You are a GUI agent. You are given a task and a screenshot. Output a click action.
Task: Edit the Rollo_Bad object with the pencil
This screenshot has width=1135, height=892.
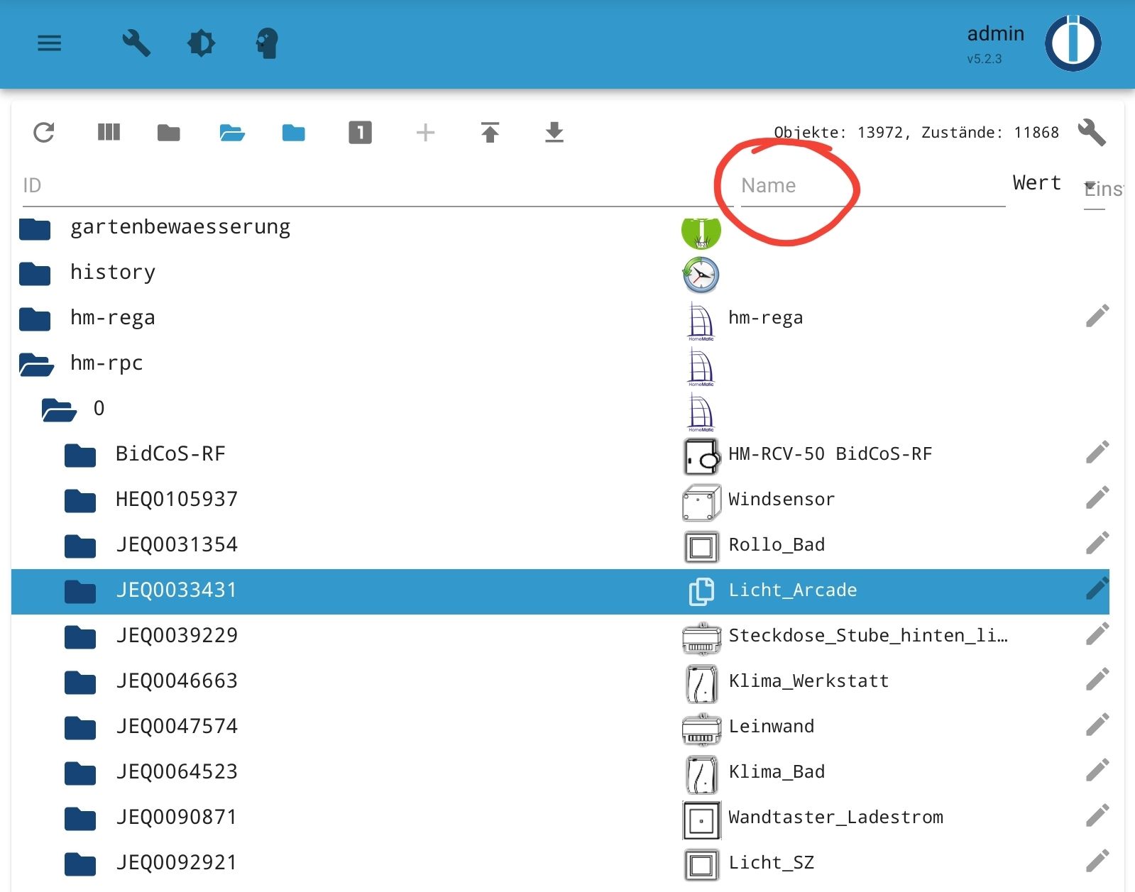tap(1097, 543)
